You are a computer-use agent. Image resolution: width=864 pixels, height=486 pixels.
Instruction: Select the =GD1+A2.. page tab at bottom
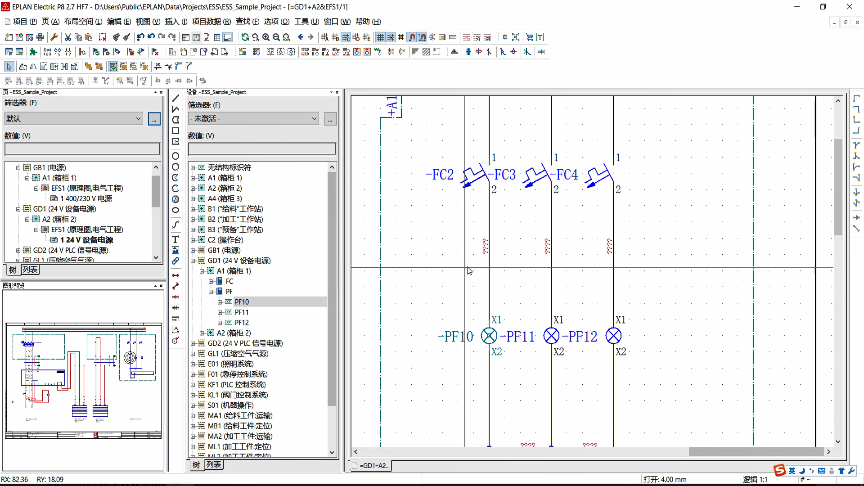[371, 466]
